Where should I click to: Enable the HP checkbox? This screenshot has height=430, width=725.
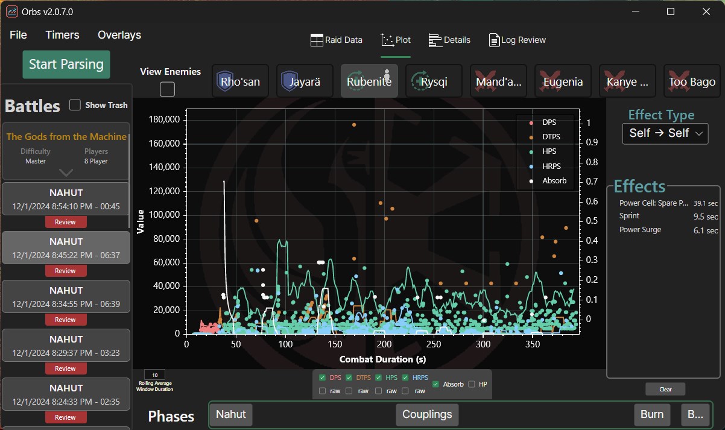pos(471,384)
